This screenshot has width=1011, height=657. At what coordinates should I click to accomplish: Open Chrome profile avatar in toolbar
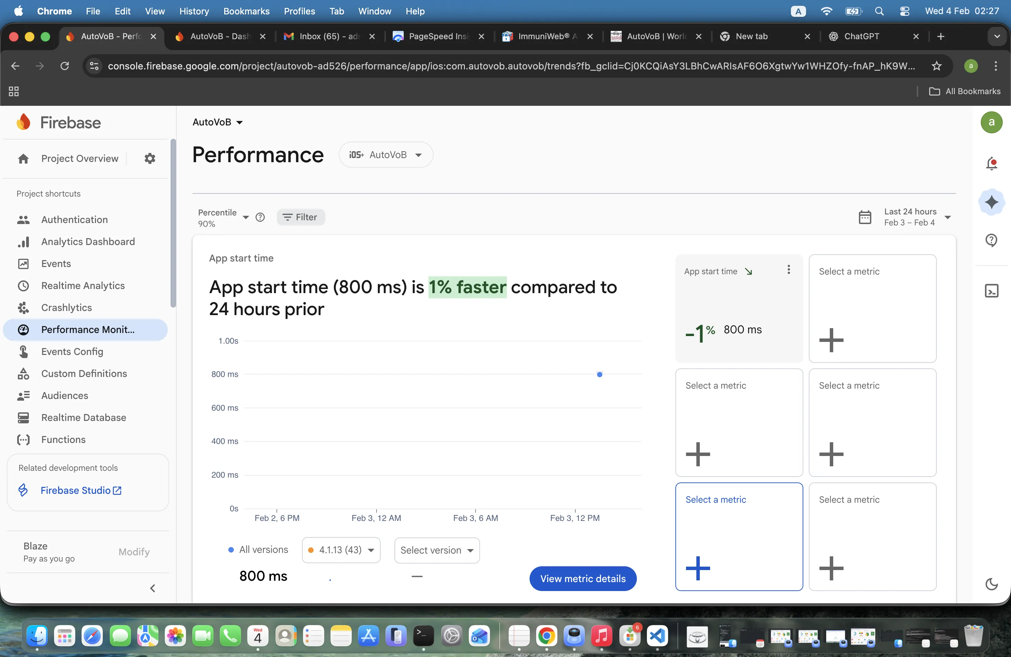click(971, 66)
